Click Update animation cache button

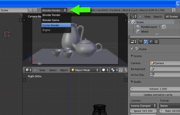[155, 95]
